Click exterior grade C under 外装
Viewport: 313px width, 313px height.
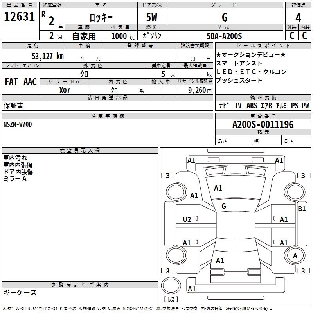(x=291, y=36)
